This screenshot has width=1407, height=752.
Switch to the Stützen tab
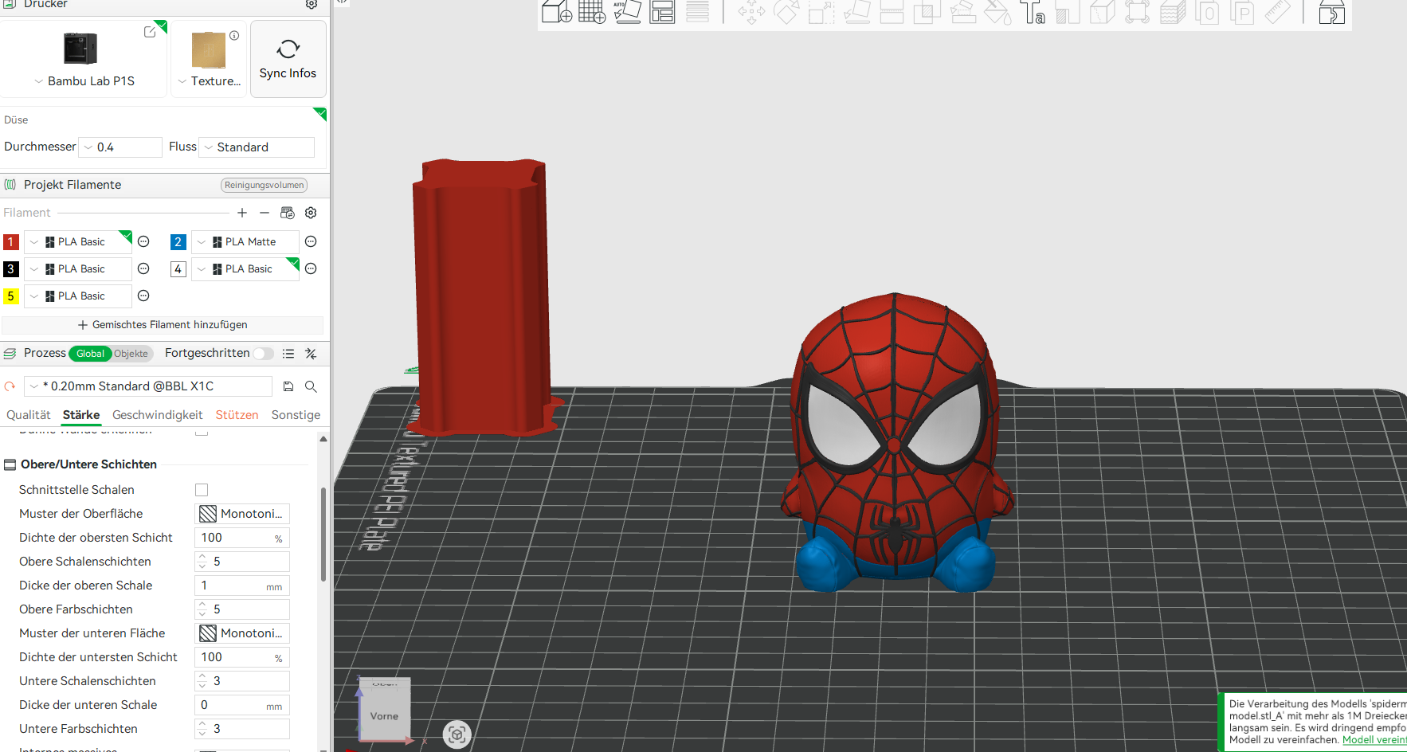click(x=237, y=415)
